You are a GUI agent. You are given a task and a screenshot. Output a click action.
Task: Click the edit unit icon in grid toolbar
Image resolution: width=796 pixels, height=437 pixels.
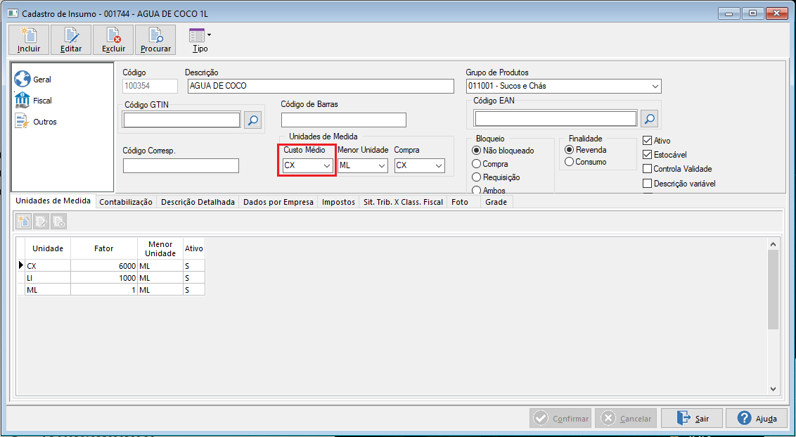(x=41, y=221)
